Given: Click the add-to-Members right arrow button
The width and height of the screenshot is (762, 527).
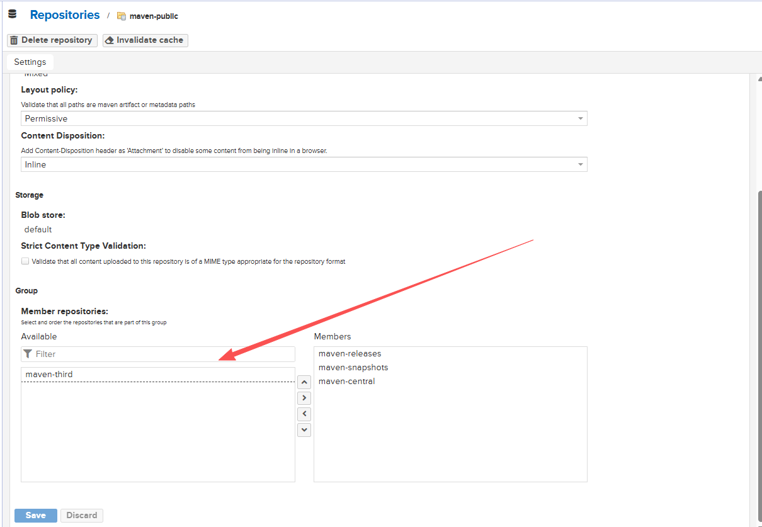Looking at the screenshot, I should point(304,398).
